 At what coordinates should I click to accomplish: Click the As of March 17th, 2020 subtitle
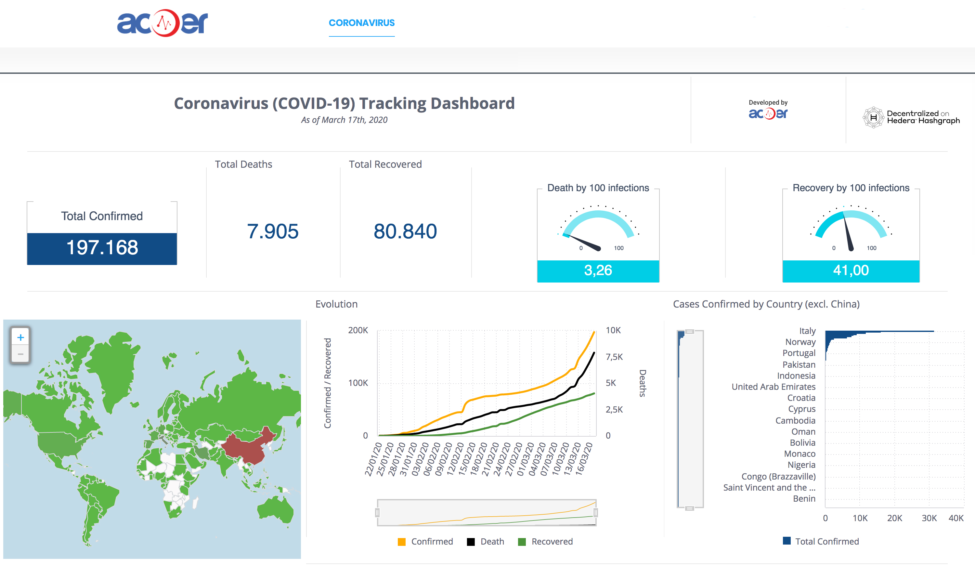point(344,120)
